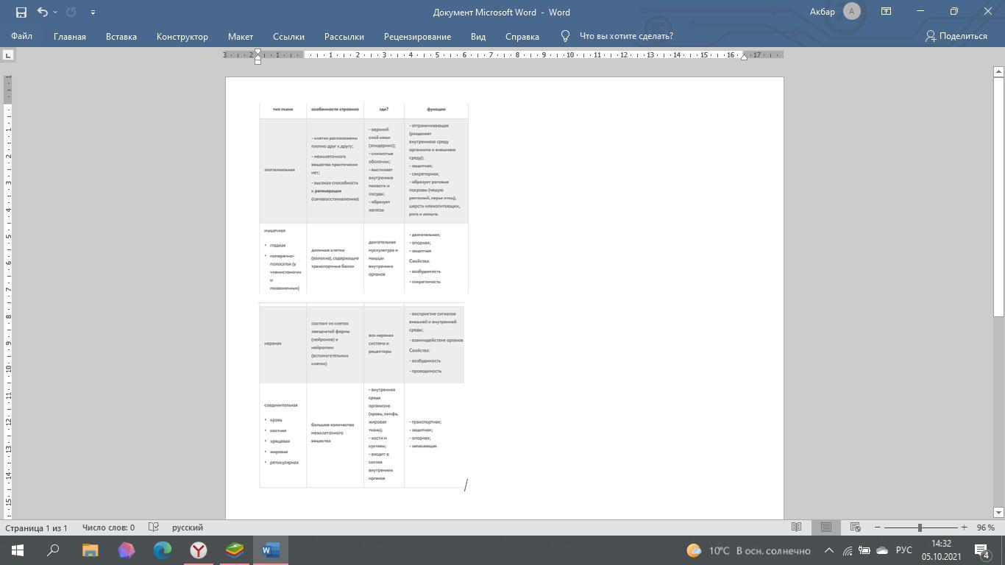The height and width of the screenshot is (565, 1005).
Task: Click the Число слов word count indicator
Action: (108, 527)
